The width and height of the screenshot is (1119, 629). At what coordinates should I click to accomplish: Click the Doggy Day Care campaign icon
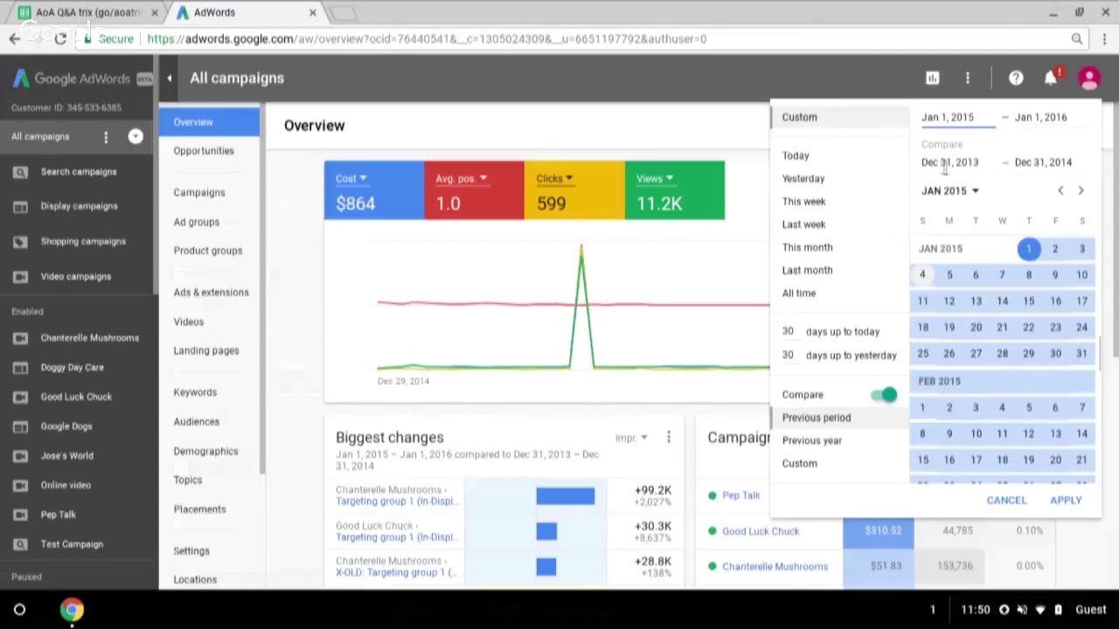pos(20,368)
